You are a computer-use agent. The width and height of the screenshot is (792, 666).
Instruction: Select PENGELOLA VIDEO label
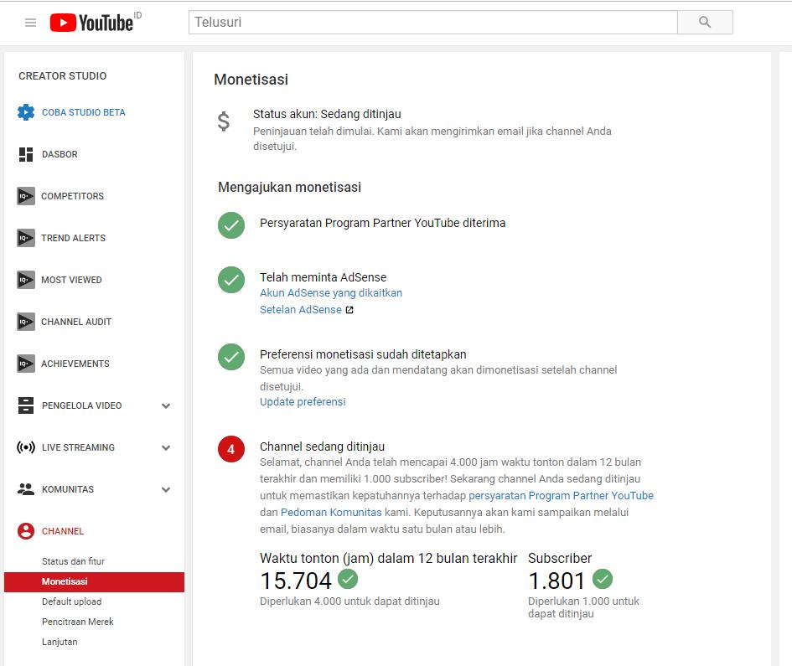pos(82,406)
